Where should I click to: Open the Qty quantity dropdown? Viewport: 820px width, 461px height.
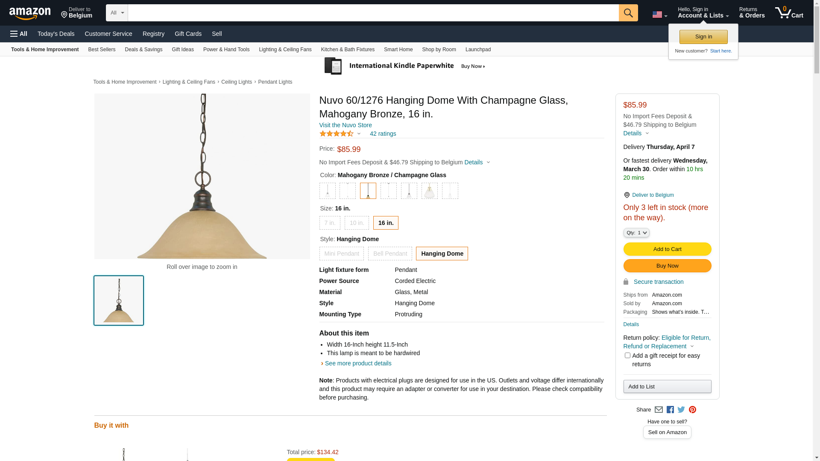click(x=636, y=233)
